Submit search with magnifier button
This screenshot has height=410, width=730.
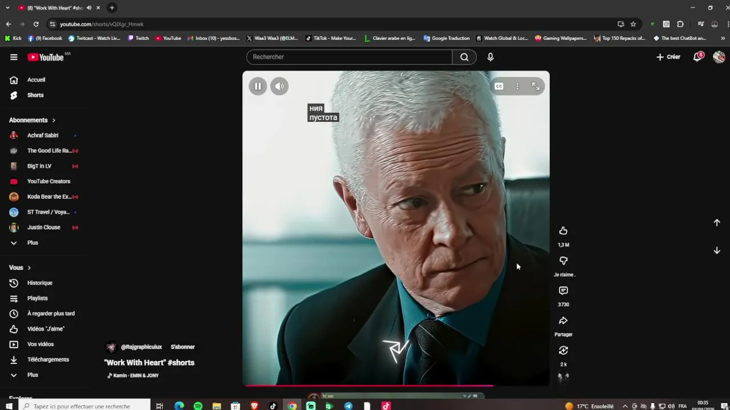pos(464,57)
